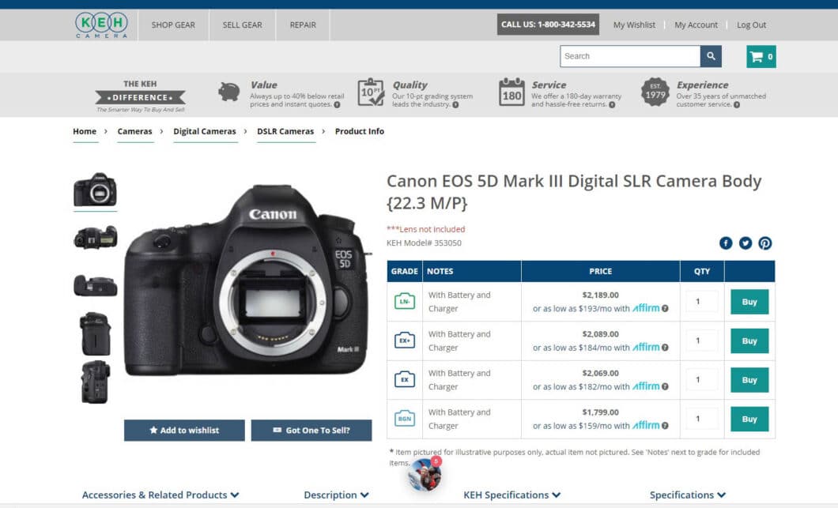Click the LN- grade icon
Viewport: 838px width, 508px height.
coord(405,301)
